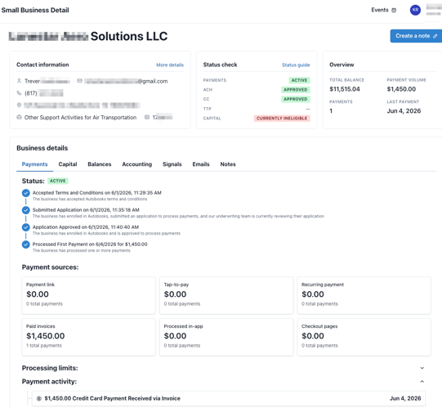
Task: Open the Balances tab
Action: 100,164
